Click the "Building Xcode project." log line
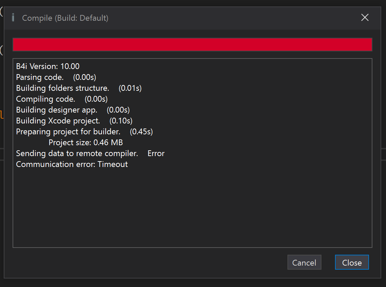This screenshot has height=287, width=386. (58, 121)
